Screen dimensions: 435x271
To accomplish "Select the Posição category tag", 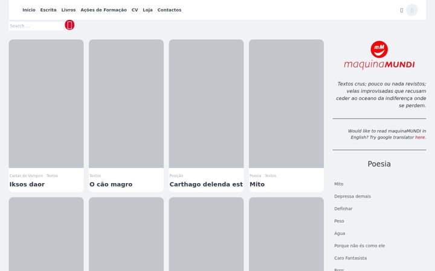I will click(176, 176).
